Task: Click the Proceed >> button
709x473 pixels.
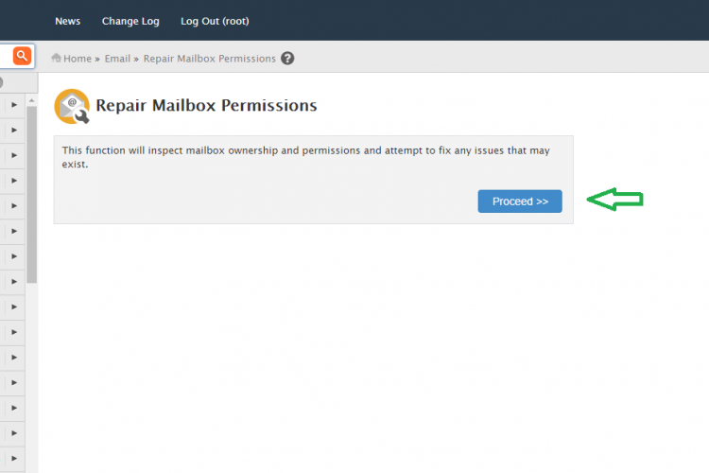Action: [520, 201]
